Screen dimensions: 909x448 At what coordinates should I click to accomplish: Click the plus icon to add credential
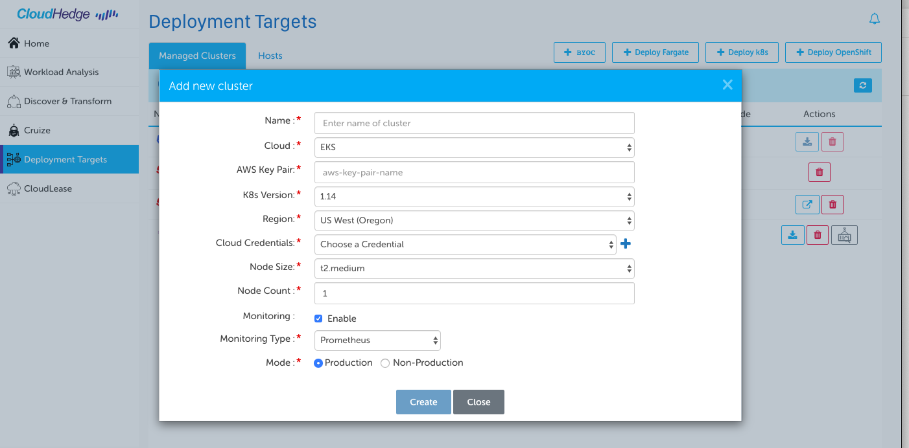(x=626, y=244)
